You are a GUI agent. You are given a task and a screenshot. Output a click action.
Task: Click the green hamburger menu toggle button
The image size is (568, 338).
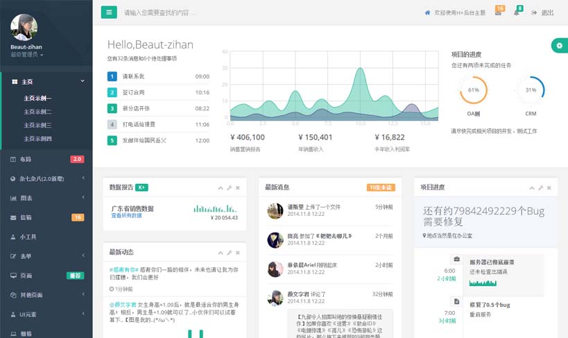click(109, 12)
